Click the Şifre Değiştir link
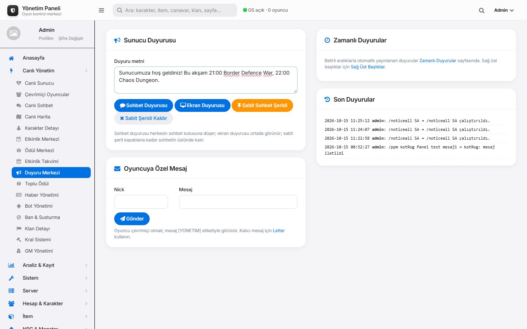The image size is (527, 329). coord(71,38)
